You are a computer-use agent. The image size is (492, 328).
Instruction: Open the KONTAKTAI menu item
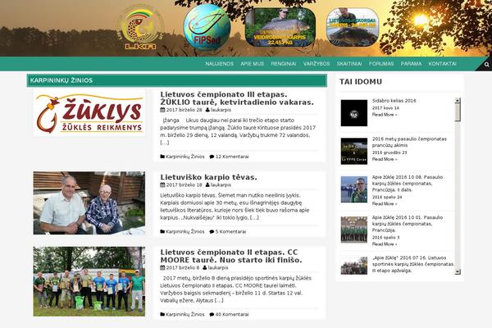pyautogui.click(x=442, y=64)
